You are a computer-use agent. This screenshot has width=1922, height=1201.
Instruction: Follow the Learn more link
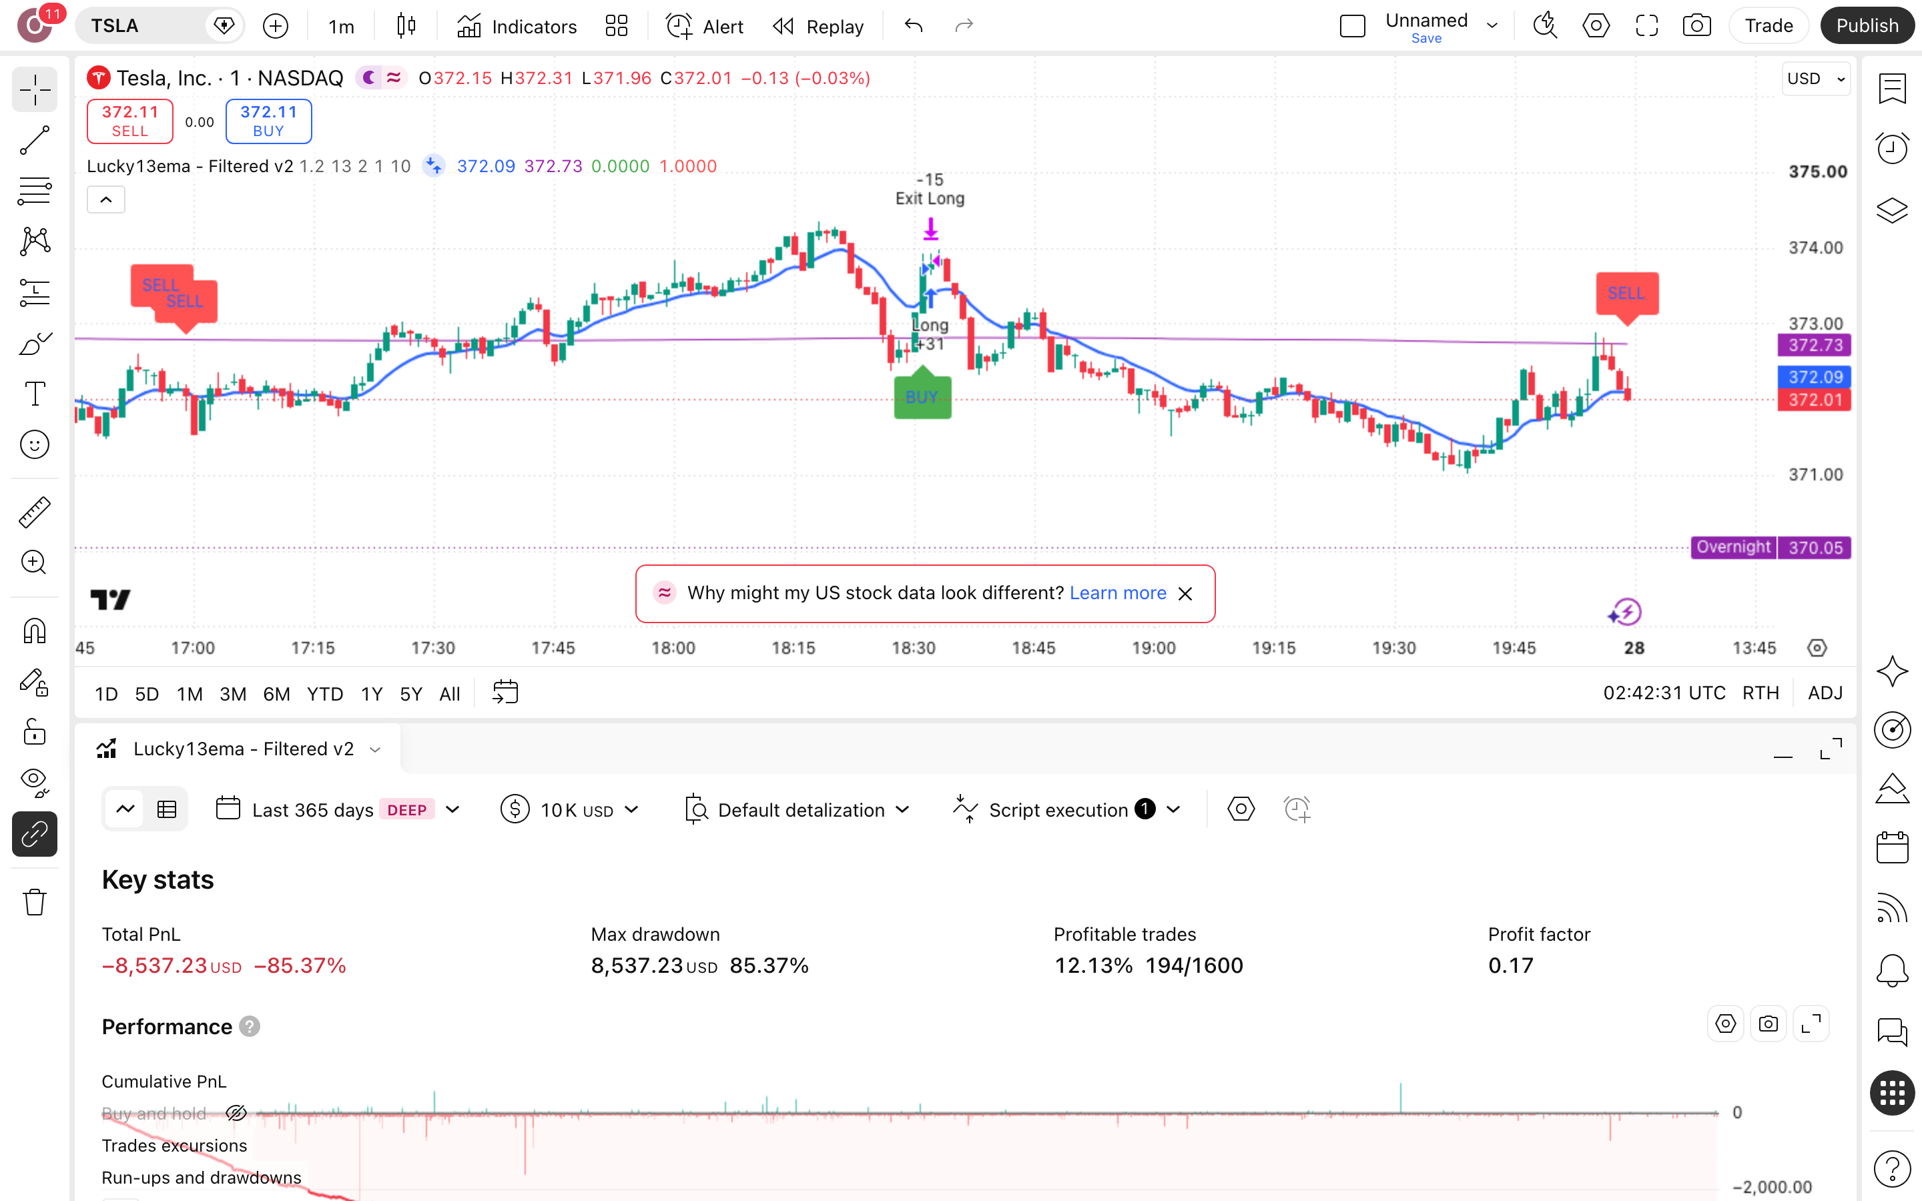coord(1117,593)
